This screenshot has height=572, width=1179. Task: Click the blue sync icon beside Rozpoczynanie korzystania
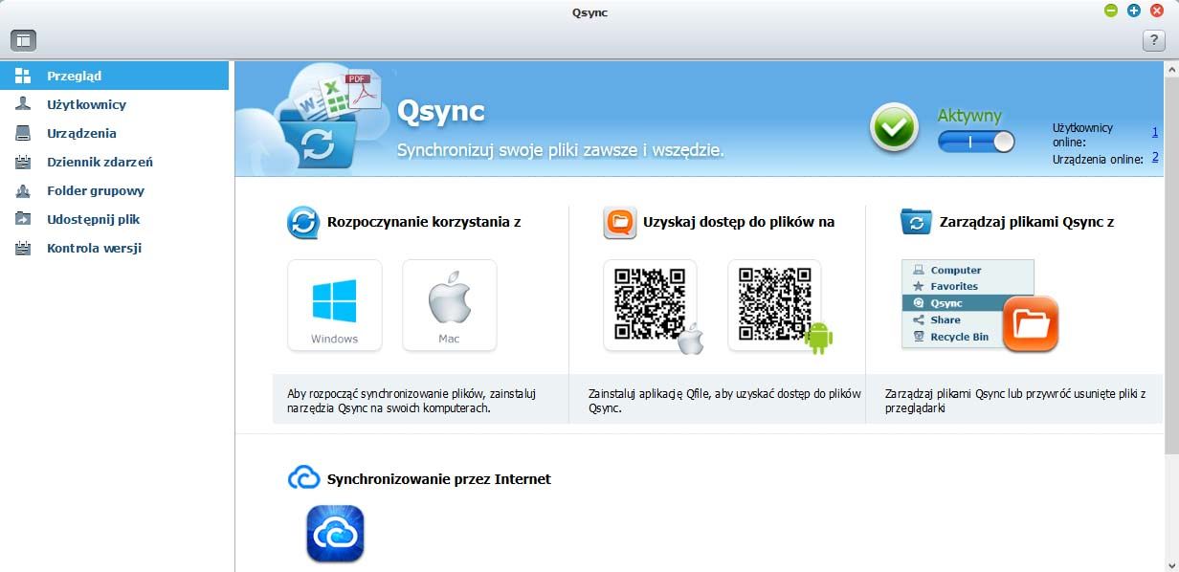(x=303, y=223)
